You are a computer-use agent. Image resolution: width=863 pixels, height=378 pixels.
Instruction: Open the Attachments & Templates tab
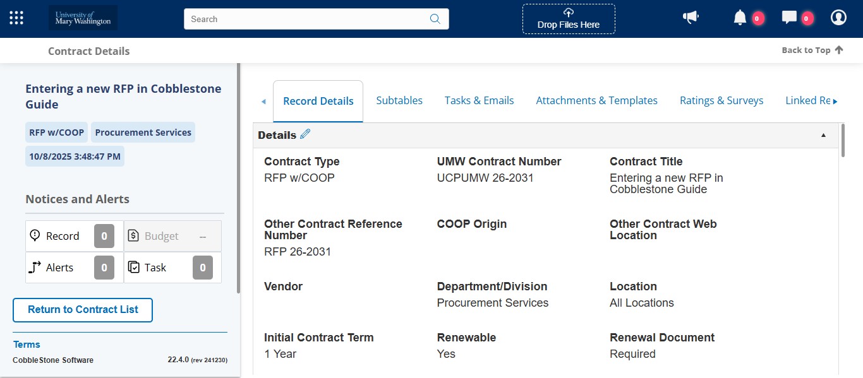tap(596, 100)
